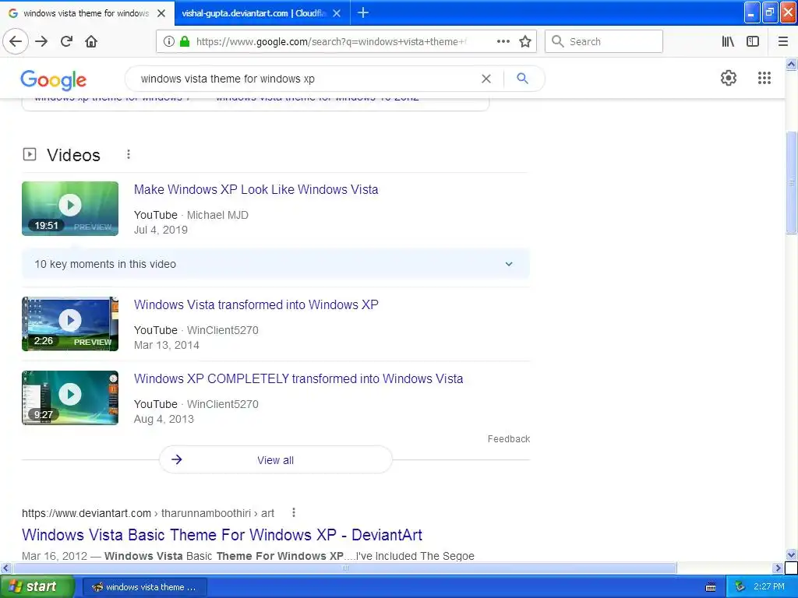
Task: Open options menu beside deviantart.com result URL
Action: (x=294, y=512)
